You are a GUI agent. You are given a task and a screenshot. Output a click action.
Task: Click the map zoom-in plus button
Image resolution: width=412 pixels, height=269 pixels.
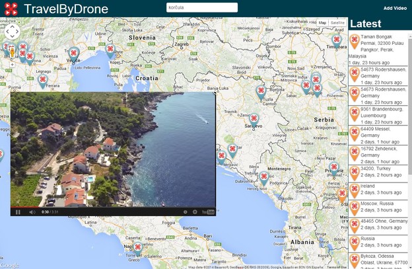[12, 64]
